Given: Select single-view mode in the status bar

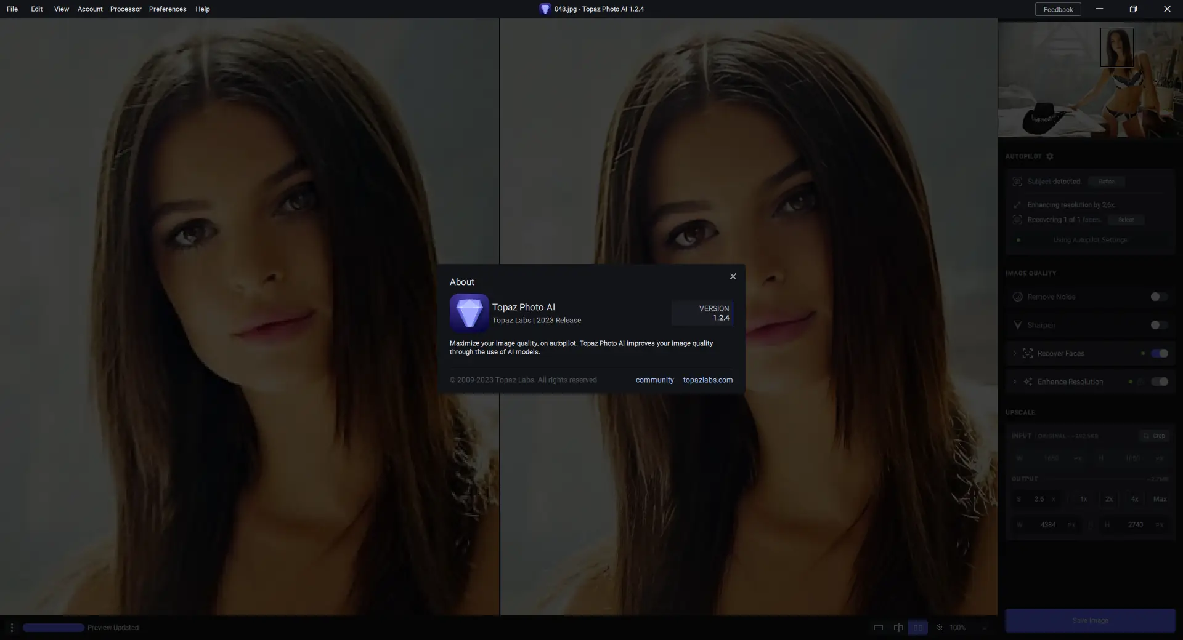Looking at the screenshot, I should [x=878, y=628].
